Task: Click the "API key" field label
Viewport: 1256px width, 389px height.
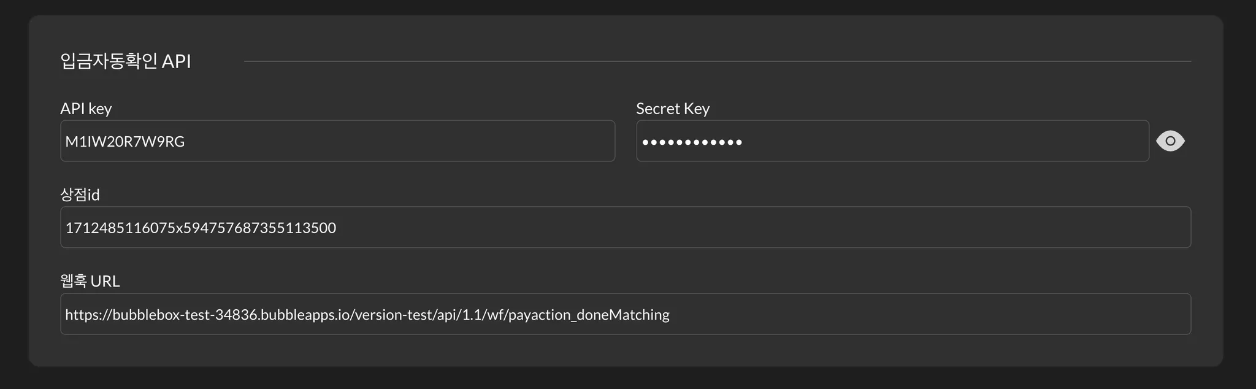Action: point(86,109)
